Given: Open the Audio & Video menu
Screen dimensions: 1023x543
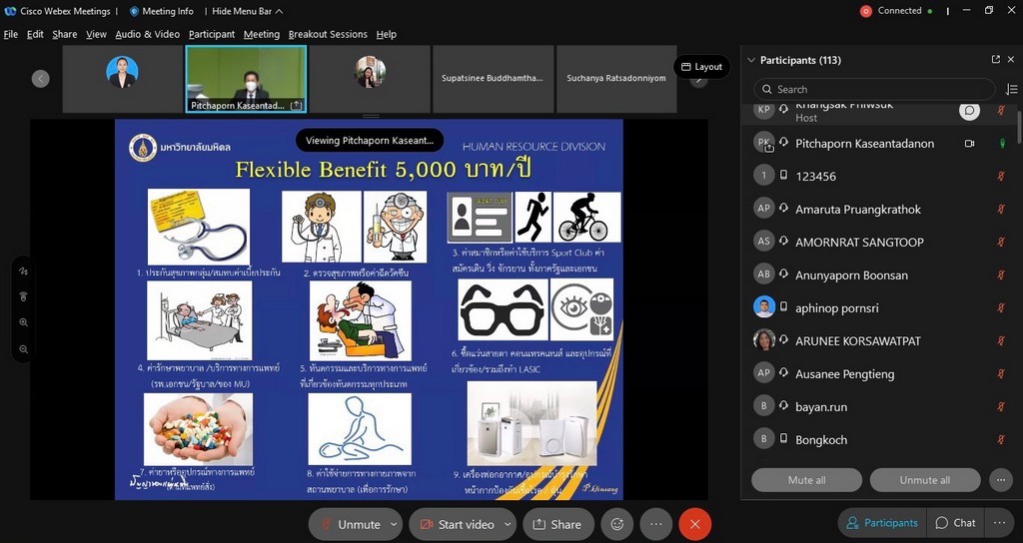Looking at the screenshot, I should 148,35.
